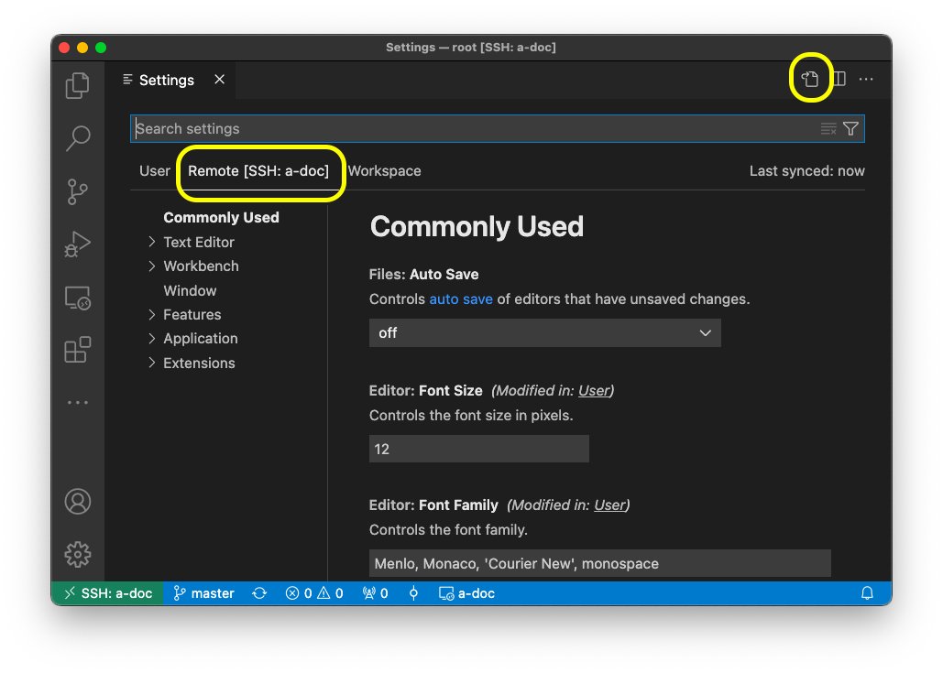Click the Font Size value field
The height and width of the screenshot is (673, 943).
[478, 449]
